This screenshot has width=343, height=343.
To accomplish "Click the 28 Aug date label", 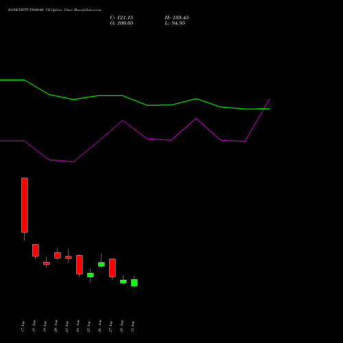I will pyautogui.click(x=121, y=327).
